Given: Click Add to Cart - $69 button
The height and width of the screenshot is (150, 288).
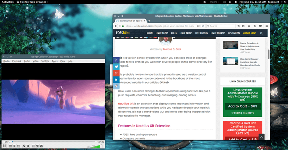Looking at the screenshot, I should pyautogui.click(x=242, y=106).
